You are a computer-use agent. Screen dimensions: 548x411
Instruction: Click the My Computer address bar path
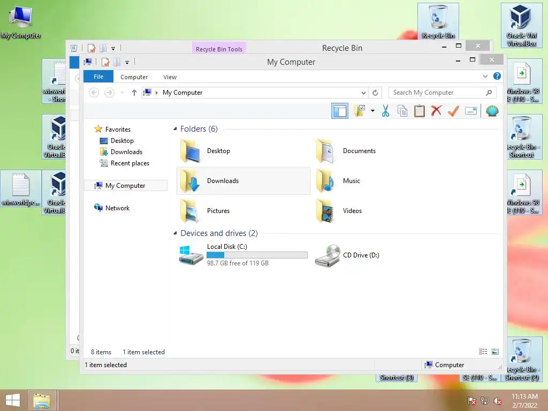pyautogui.click(x=182, y=93)
